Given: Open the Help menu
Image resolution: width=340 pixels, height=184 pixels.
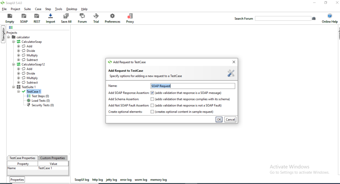Looking at the screenshot, I should pyautogui.click(x=84, y=9).
